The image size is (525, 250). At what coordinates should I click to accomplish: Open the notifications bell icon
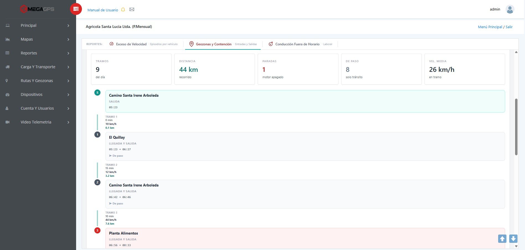click(x=123, y=10)
